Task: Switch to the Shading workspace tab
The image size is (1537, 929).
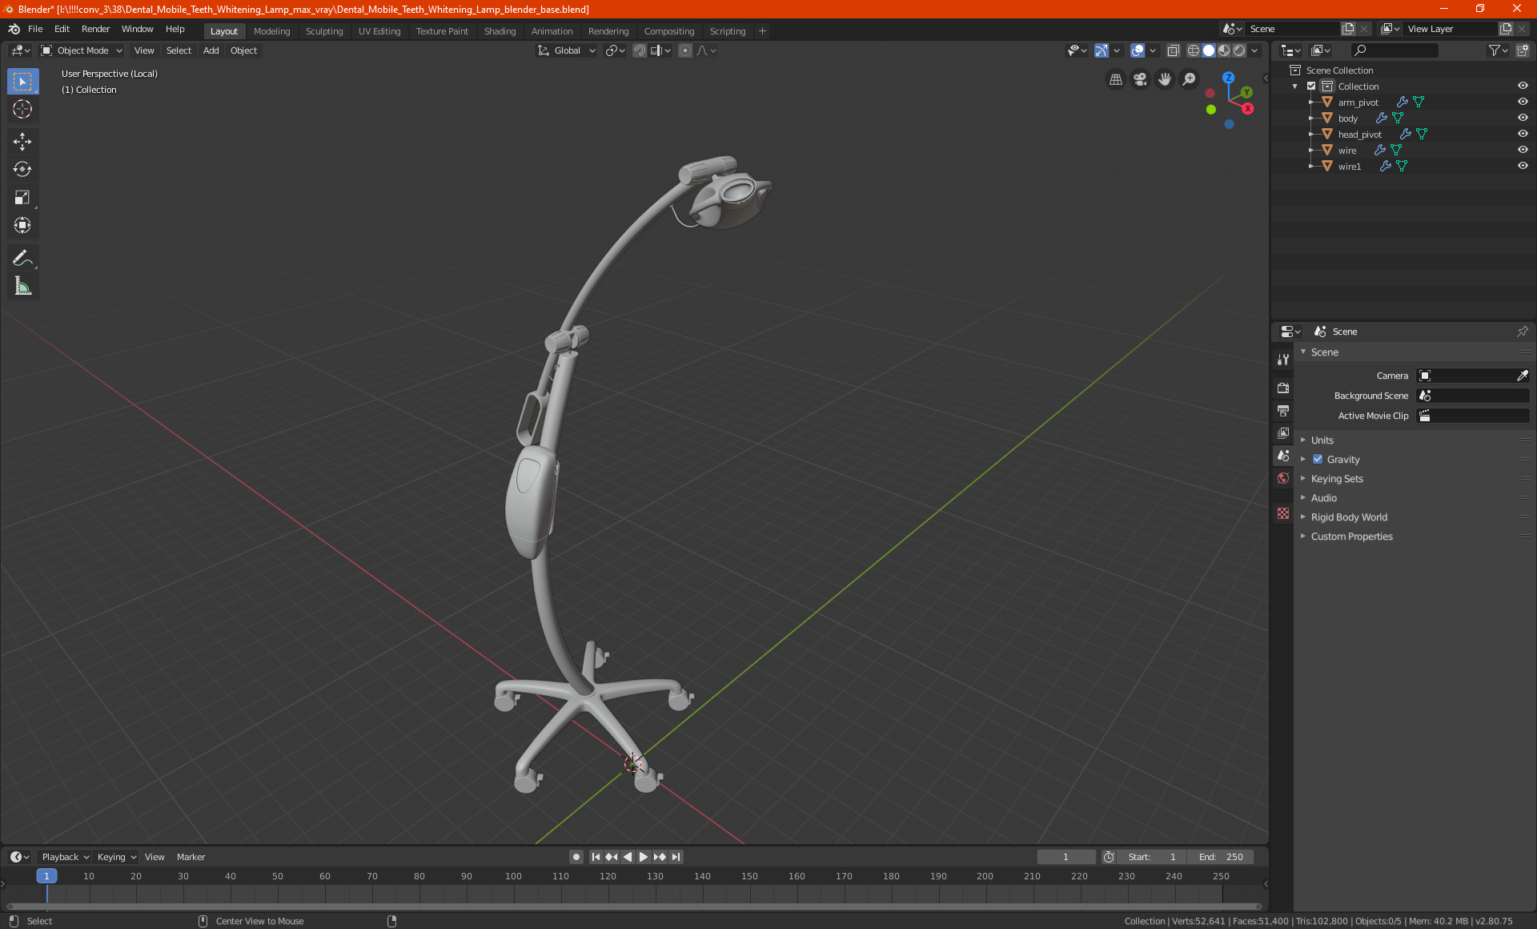Action: [x=500, y=31]
